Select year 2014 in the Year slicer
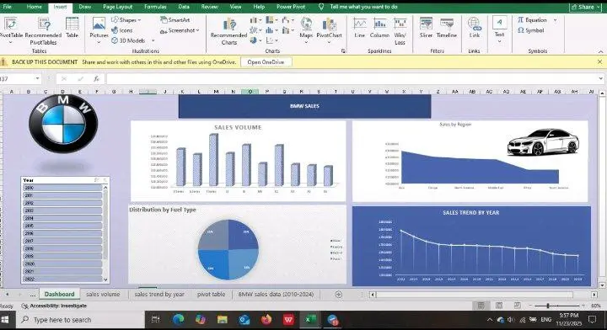The image size is (607, 330). coord(62,218)
